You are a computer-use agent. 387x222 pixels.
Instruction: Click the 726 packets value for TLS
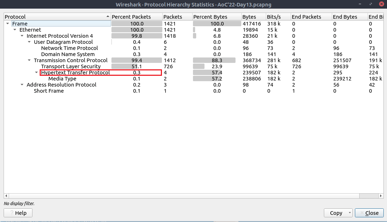[x=168, y=66]
